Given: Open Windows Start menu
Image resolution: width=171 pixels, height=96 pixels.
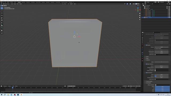Looking at the screenshot, I should click(2, 95).
